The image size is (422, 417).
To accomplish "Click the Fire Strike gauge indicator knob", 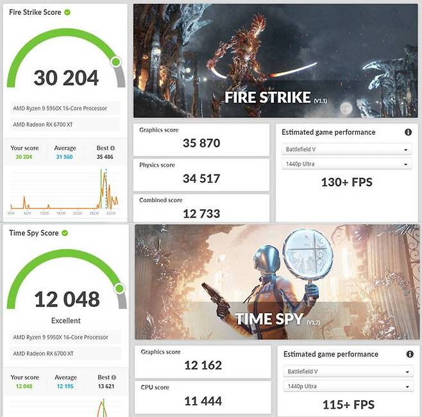I will pos(116,62).
